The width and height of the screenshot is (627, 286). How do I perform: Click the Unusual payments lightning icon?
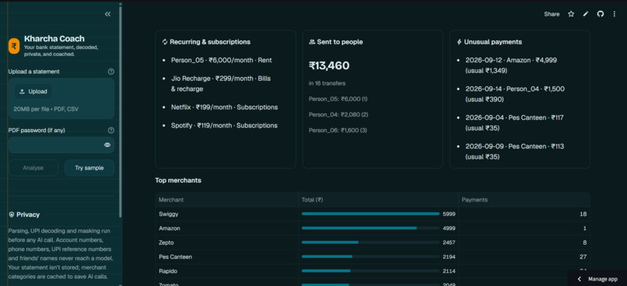point(459,41)
